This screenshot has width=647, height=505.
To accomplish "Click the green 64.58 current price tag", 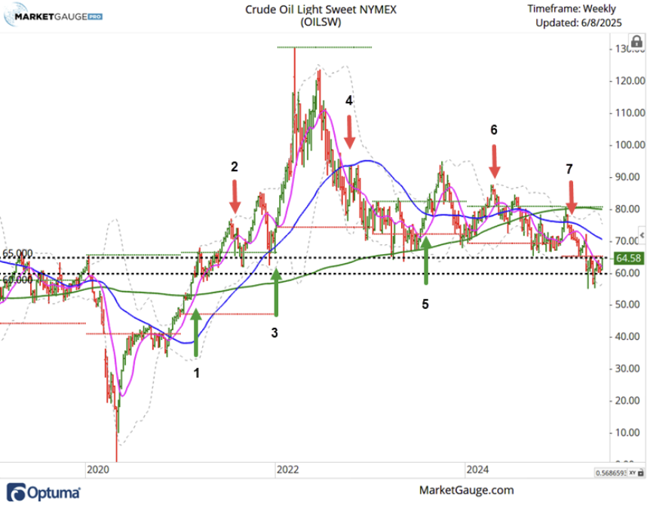I will tap(627, 258).
